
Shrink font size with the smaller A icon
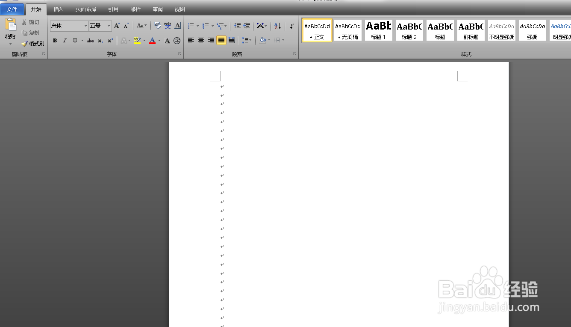point(126,26)
